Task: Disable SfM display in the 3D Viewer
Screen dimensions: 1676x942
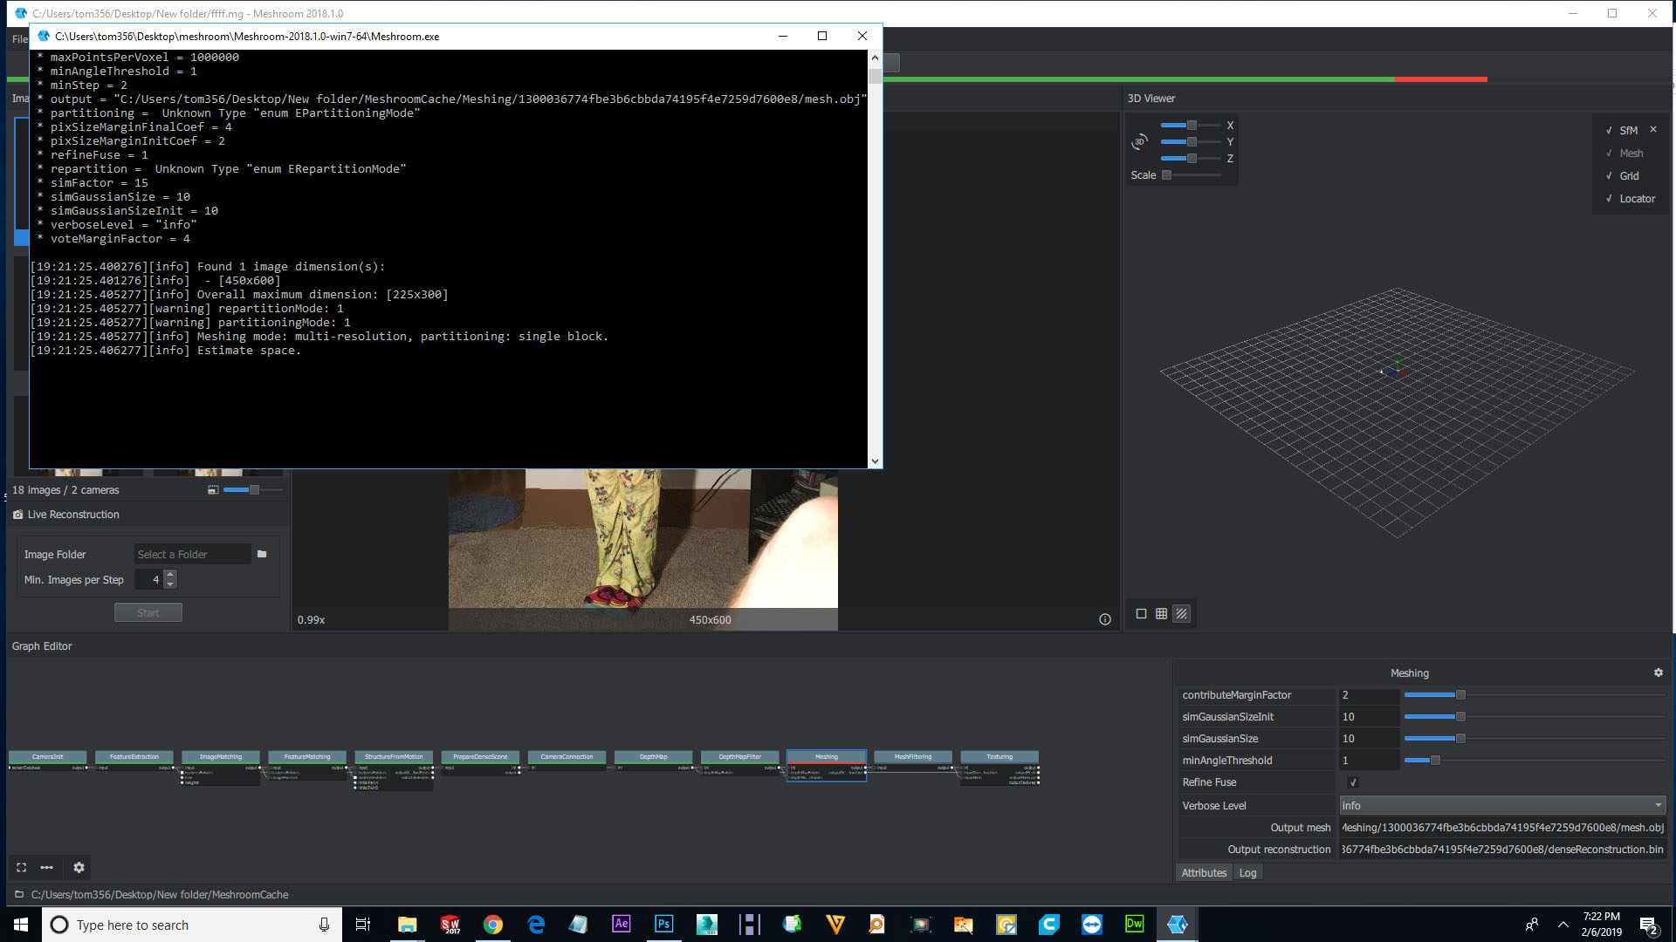Action: 1610,129
